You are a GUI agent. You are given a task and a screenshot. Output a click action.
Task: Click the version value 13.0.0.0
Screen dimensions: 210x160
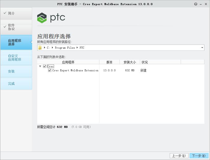[109, 70]
